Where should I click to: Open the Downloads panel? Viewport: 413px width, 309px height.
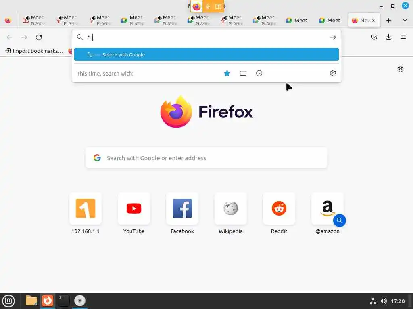point(388,37)
